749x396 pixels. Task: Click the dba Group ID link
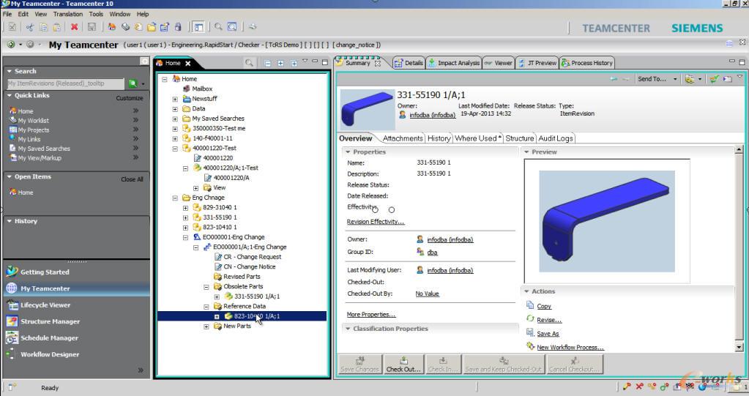pyautogui.click(x=432, y=253)
